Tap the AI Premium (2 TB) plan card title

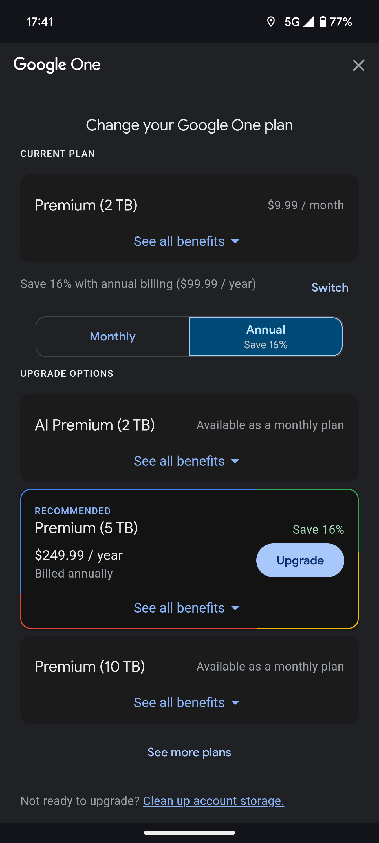click(x=95, y=425)
